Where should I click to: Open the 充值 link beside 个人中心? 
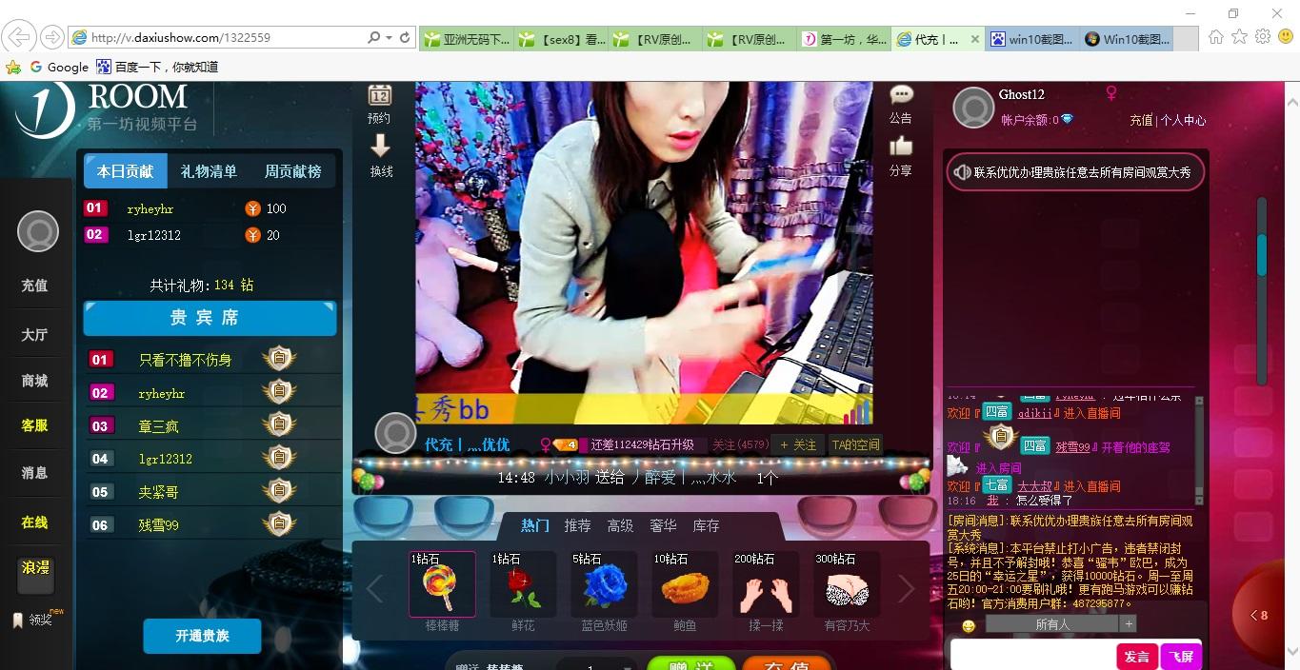[x=1141, y=120]
